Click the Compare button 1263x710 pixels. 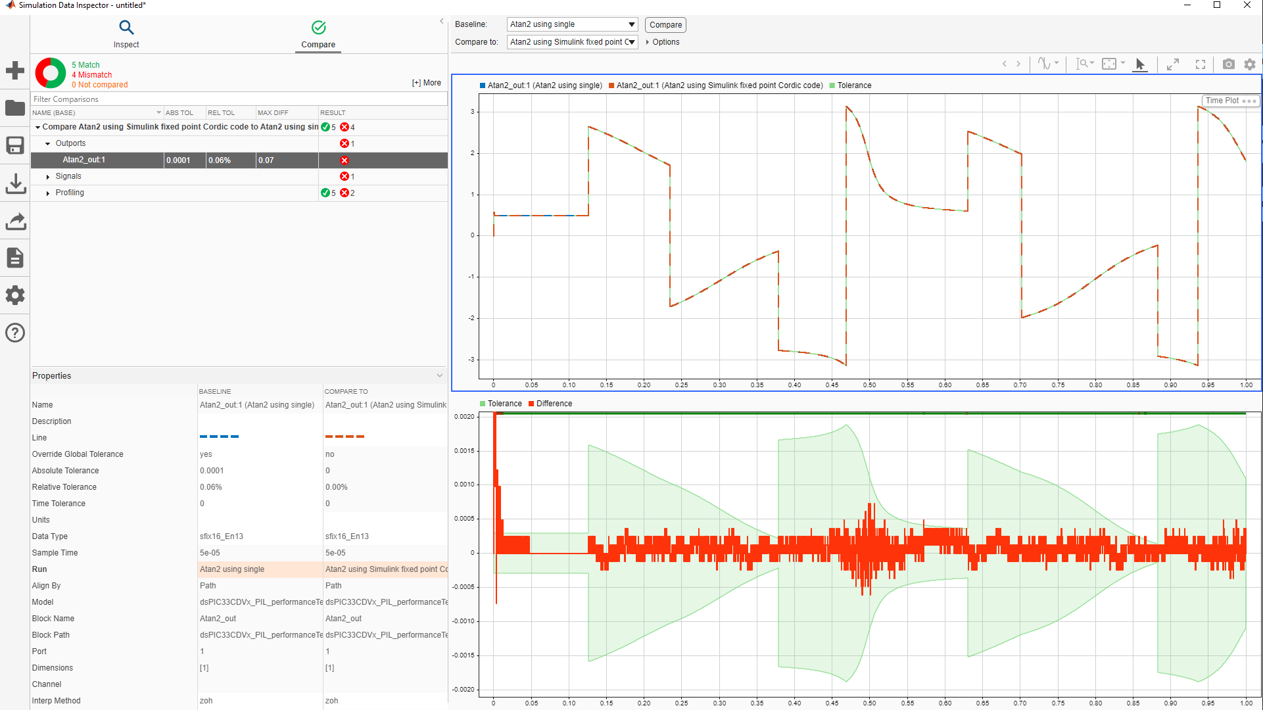(x=665, y=25)
